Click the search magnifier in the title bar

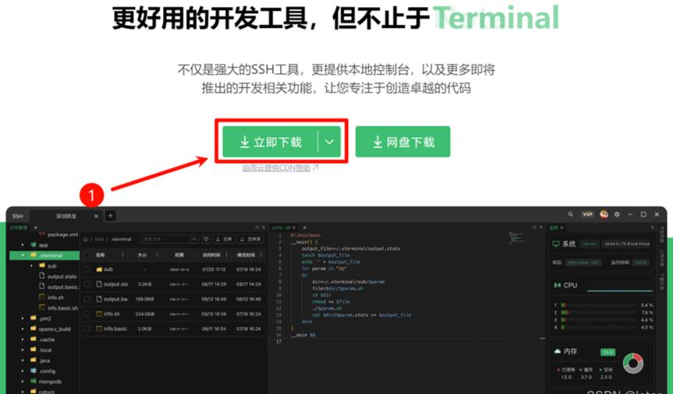pyautogui.click(x=571, y=215)
